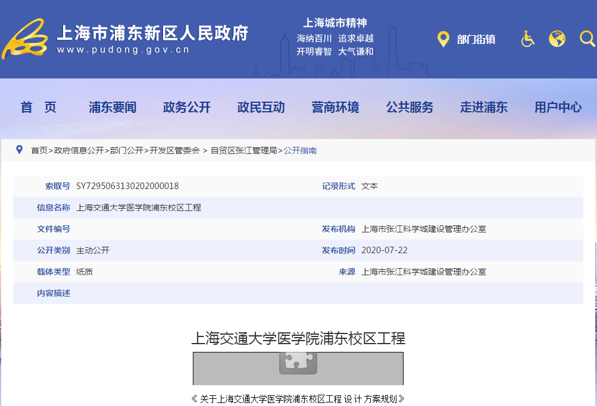Click the 信息名称 value 上海交通大学医学院浦东校区工程
Viewport: 597px width, 406px height.
139,207
